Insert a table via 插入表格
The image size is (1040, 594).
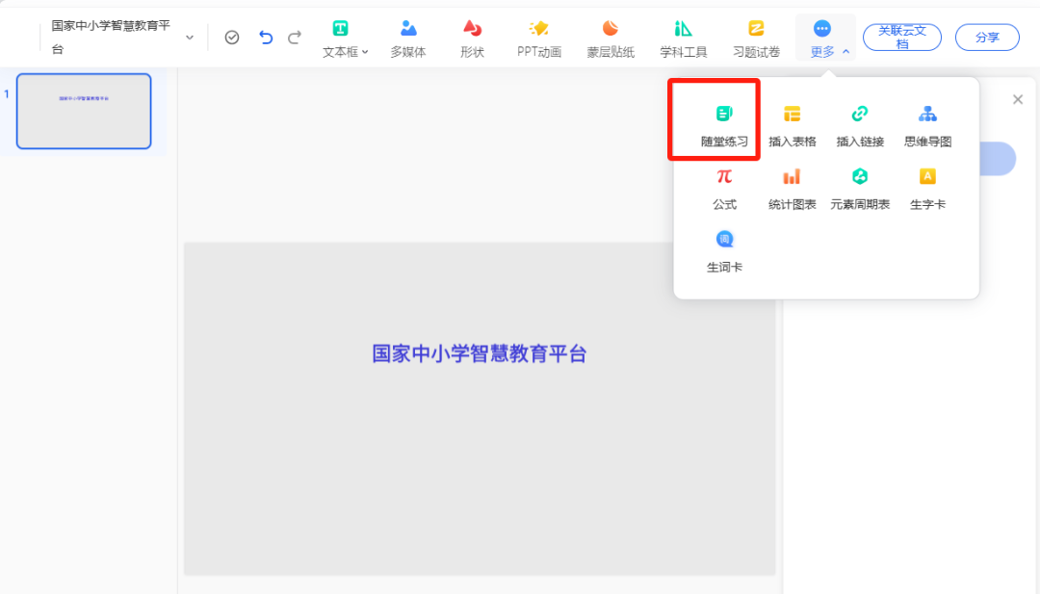click(x=792, y=120)
